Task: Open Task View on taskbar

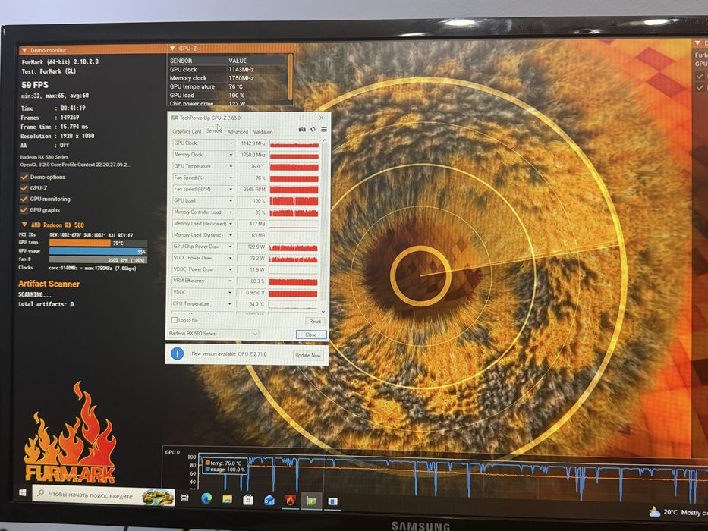Action: (184, 498)
